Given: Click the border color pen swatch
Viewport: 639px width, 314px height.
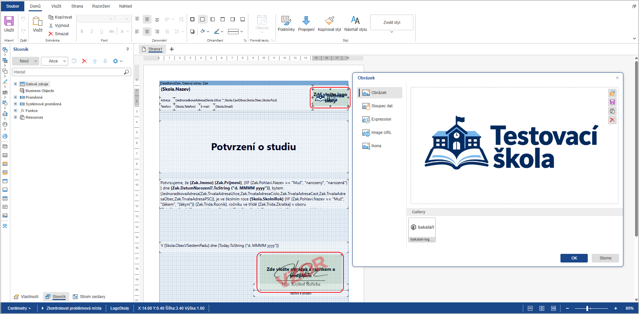Looking at the screenshot, I should (x=217, y=32).
